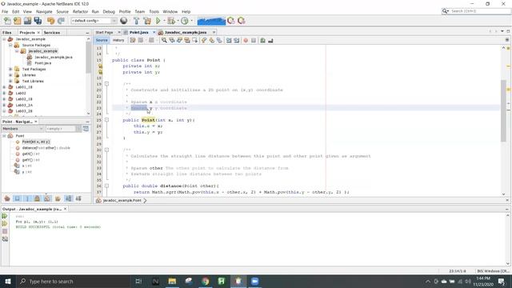Click the garbage collection icon beside memory bar
512x288 pixels.
[x=231, y=21]
